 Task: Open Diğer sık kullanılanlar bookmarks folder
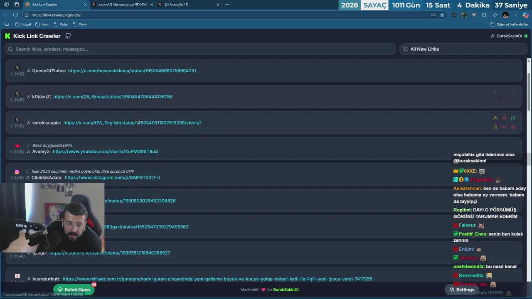click(509, 25)
